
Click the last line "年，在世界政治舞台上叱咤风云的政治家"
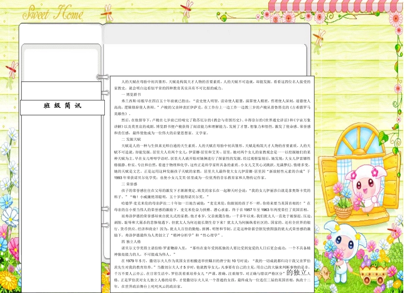[x=149, y=286]
